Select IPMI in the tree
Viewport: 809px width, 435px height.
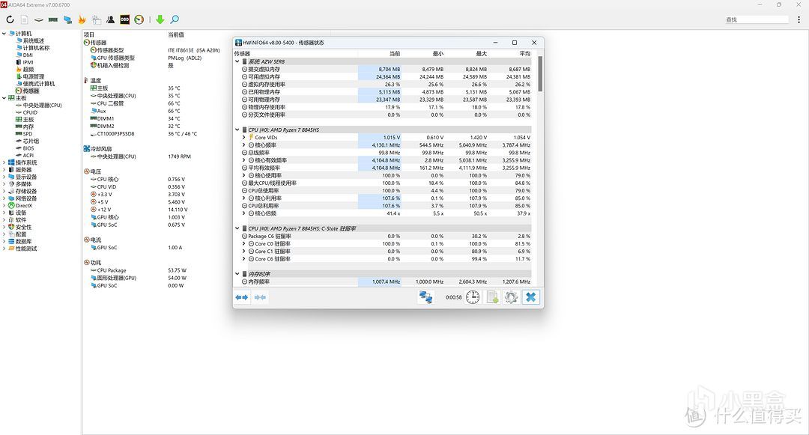pyautogui.click(x=28, y=62)
